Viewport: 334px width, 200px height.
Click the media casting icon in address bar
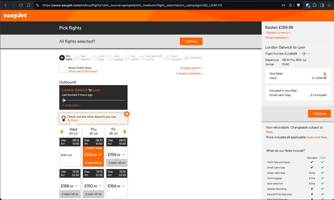(283, 5)
